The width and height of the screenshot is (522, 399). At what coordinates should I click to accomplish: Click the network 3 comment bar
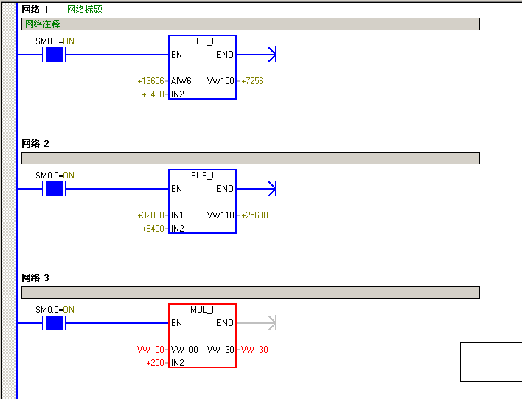pos(251,292)
